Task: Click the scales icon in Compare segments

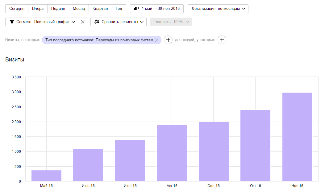Action: (x=97, y=22)
